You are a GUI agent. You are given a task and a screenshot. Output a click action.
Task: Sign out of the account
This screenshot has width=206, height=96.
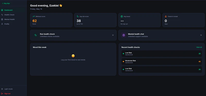tap(13, 93)
